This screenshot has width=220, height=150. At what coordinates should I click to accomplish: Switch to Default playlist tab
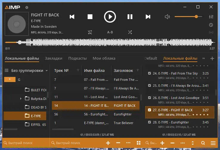click(x=151, y=58)
